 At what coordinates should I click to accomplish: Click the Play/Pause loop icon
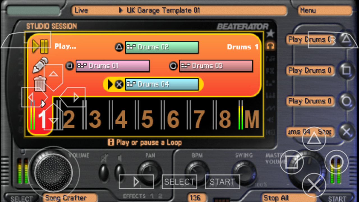40,46
